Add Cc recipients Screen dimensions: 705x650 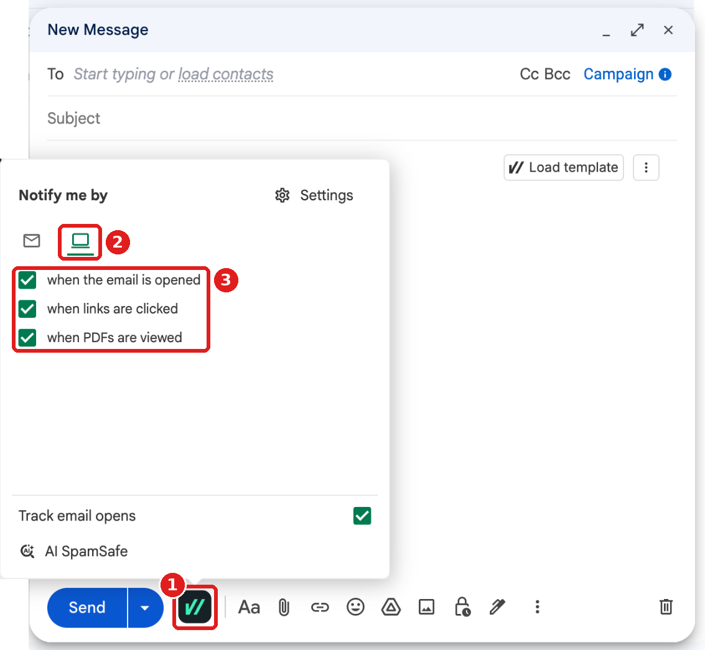(x=529, y=74)
